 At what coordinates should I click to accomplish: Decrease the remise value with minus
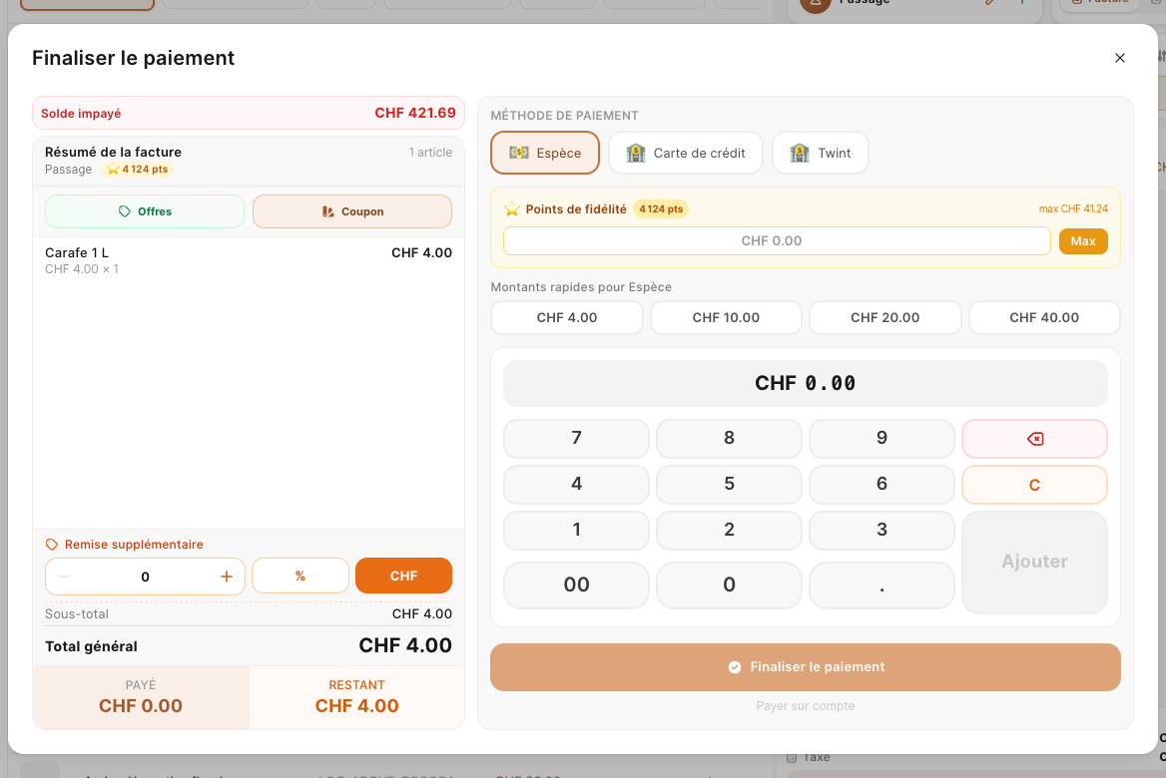[x=64, y=577]
